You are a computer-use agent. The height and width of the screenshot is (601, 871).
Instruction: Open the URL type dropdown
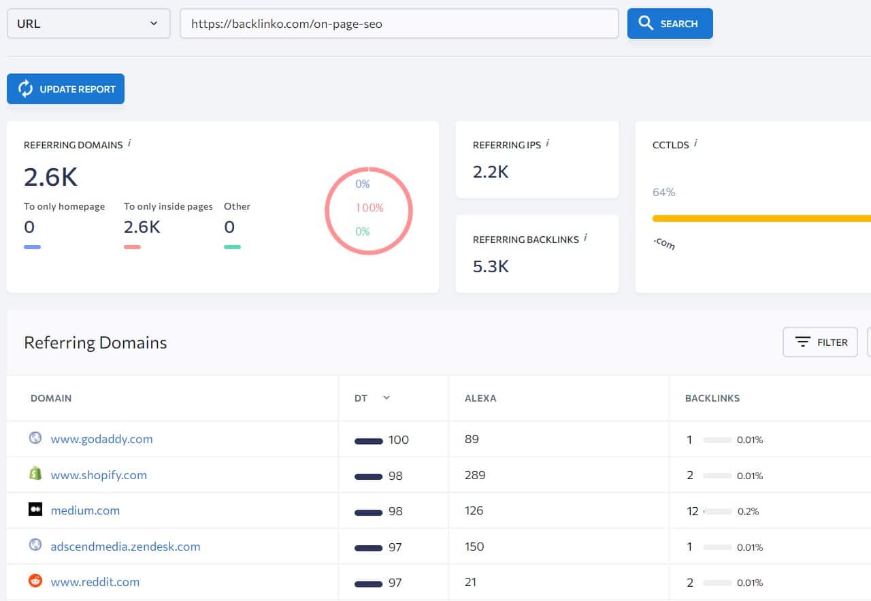(x=88, y=23)
